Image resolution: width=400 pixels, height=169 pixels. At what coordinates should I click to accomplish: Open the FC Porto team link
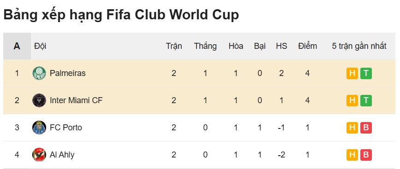coord(66,128)
